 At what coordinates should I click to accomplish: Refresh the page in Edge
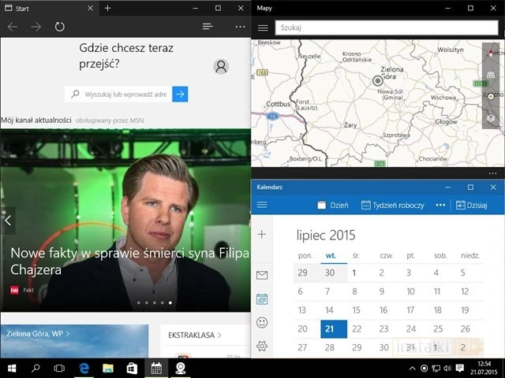(60, 27)
